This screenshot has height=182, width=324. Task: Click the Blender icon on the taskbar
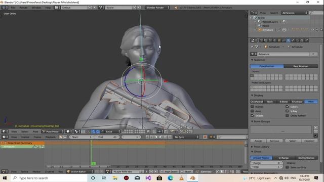(x=192, y=178)
